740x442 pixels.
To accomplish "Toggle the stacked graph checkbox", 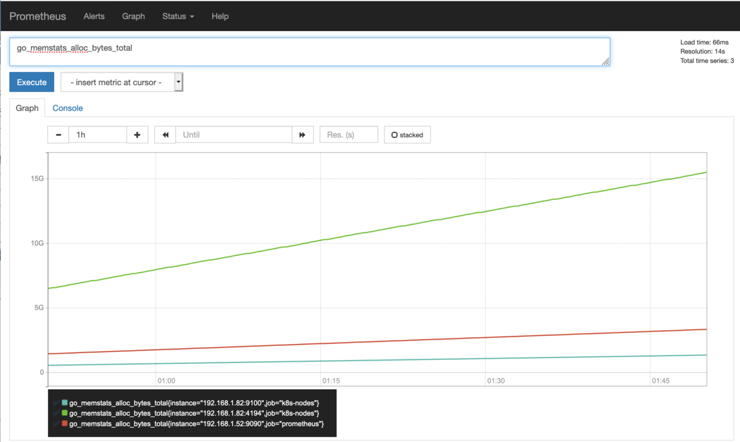I will point(408,134).
